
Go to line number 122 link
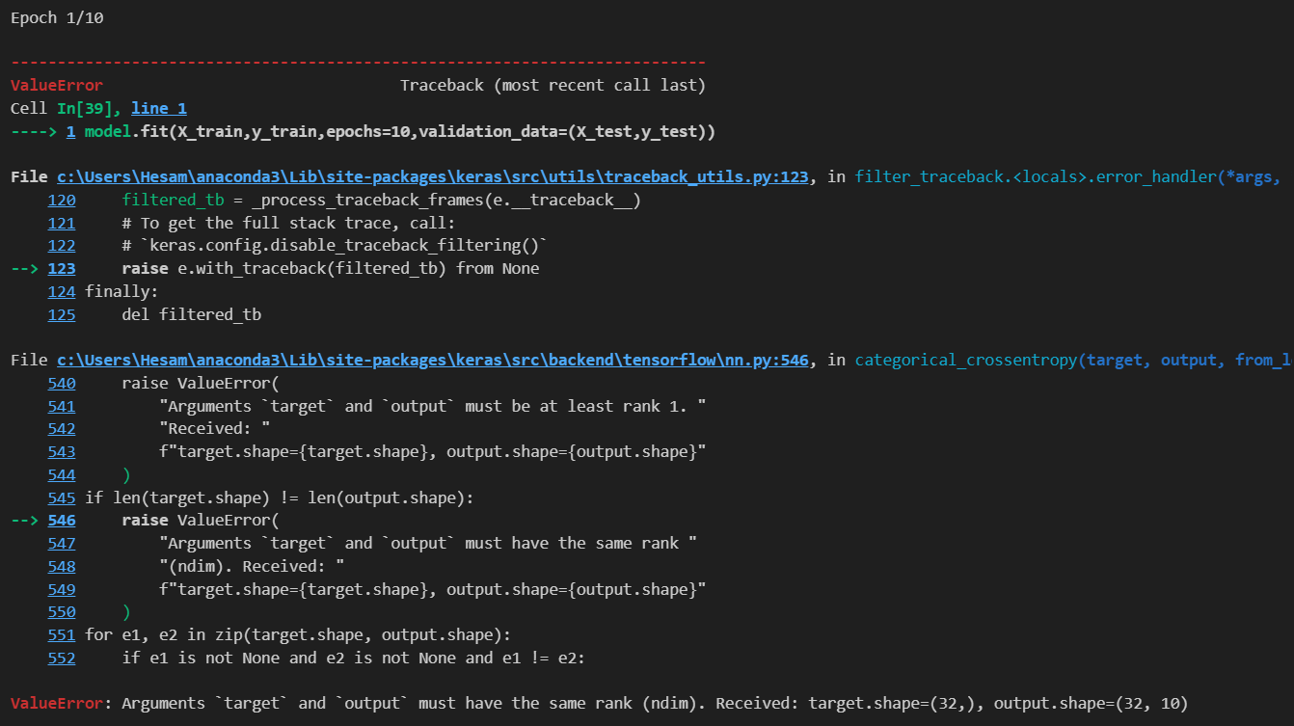pos(62,246)
